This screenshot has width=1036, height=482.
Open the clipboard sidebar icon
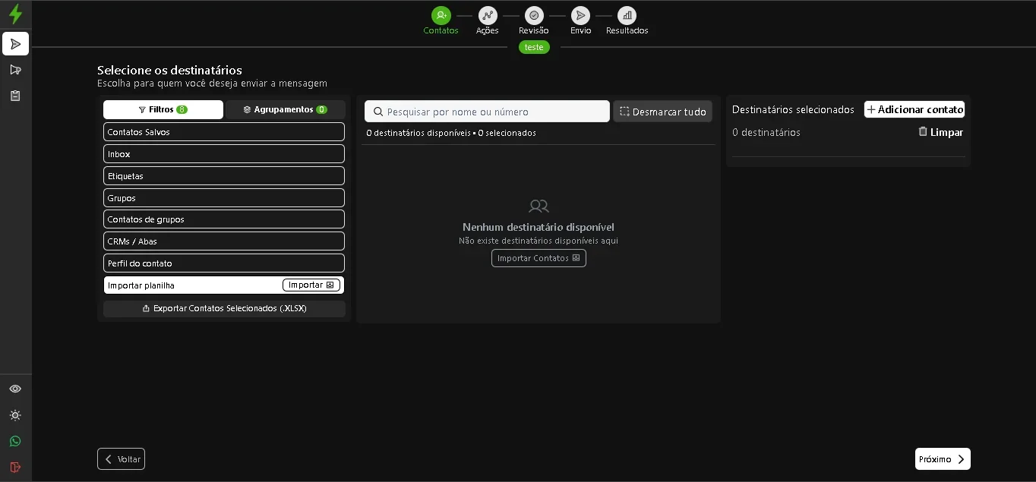pyautogui.click(x=15, y=96)
